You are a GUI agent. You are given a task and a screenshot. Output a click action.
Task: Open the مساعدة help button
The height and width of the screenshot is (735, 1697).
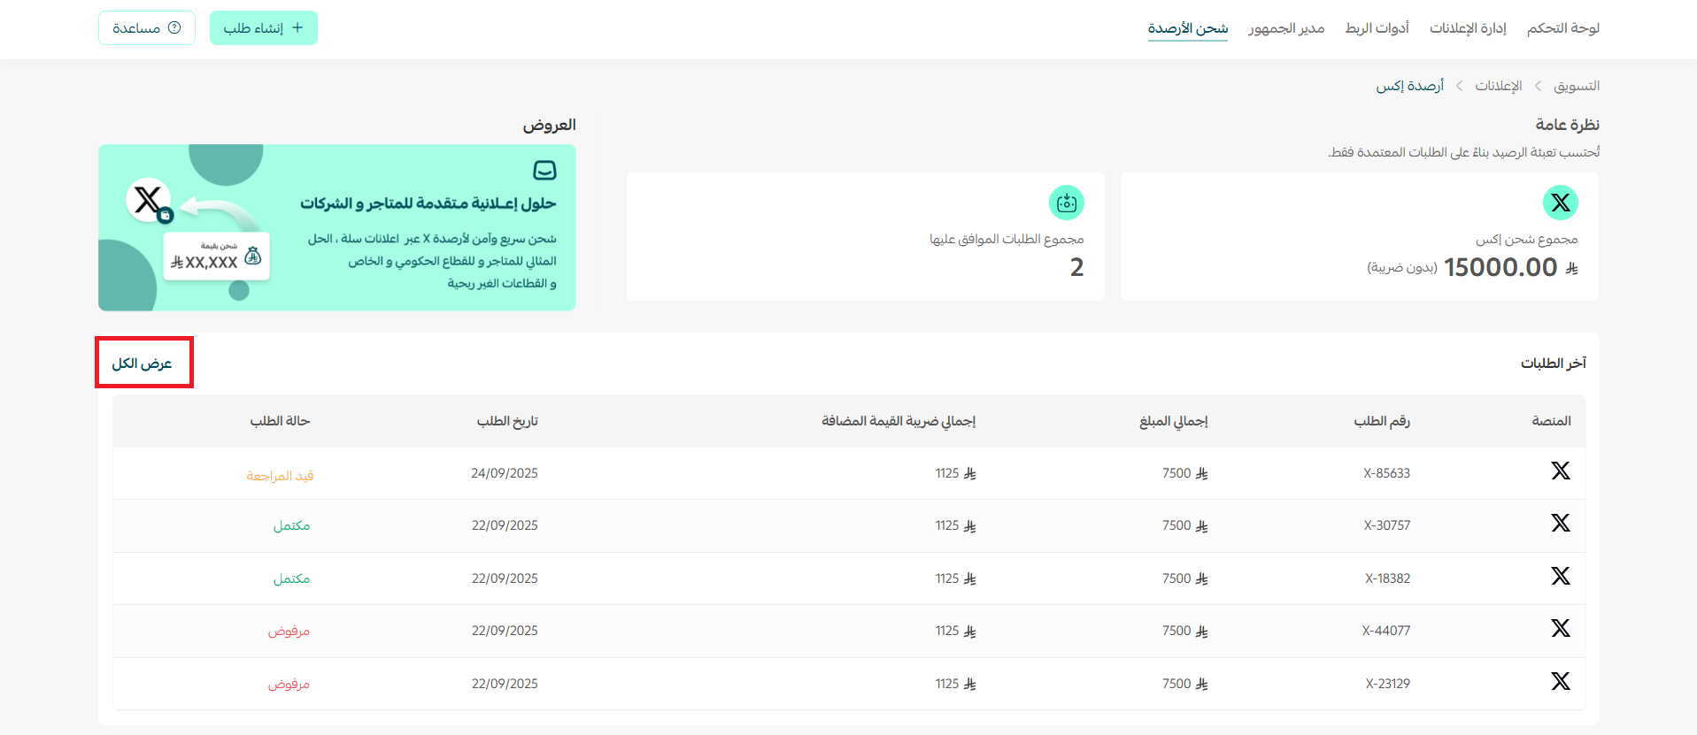point(147,28)
